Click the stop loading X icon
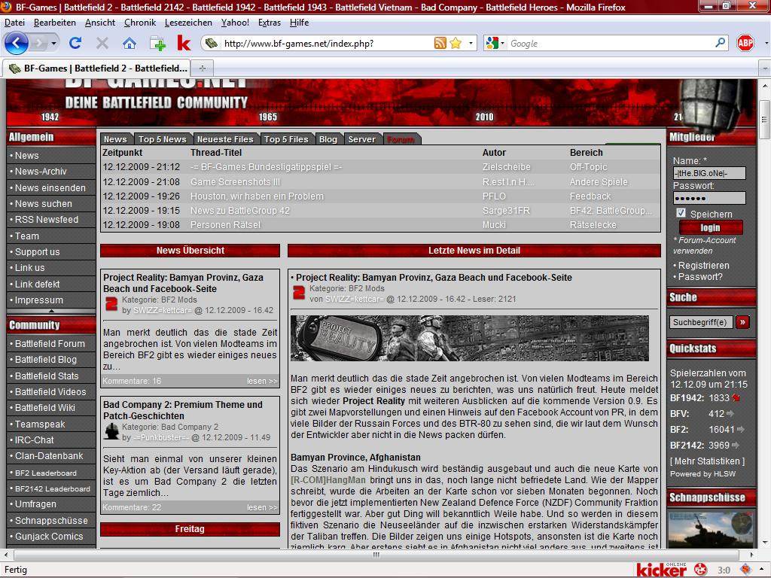The height and width of the screenshot is (578, 771). point(102,43)
